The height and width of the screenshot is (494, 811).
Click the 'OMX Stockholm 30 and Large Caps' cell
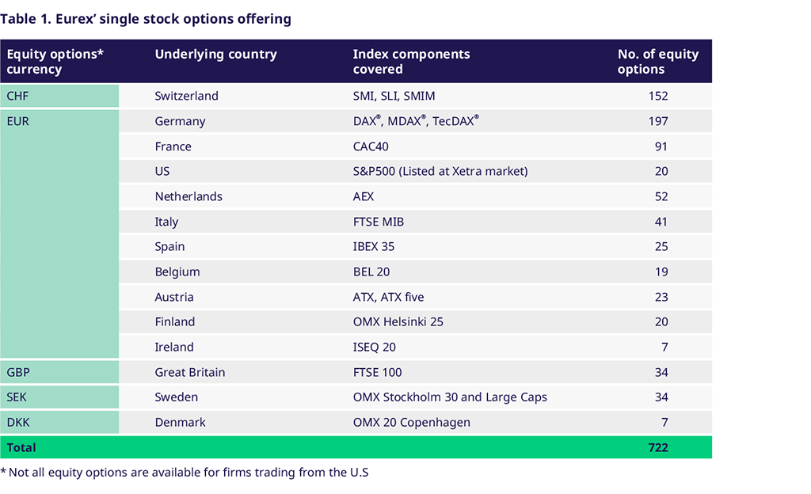click(450, 397)
